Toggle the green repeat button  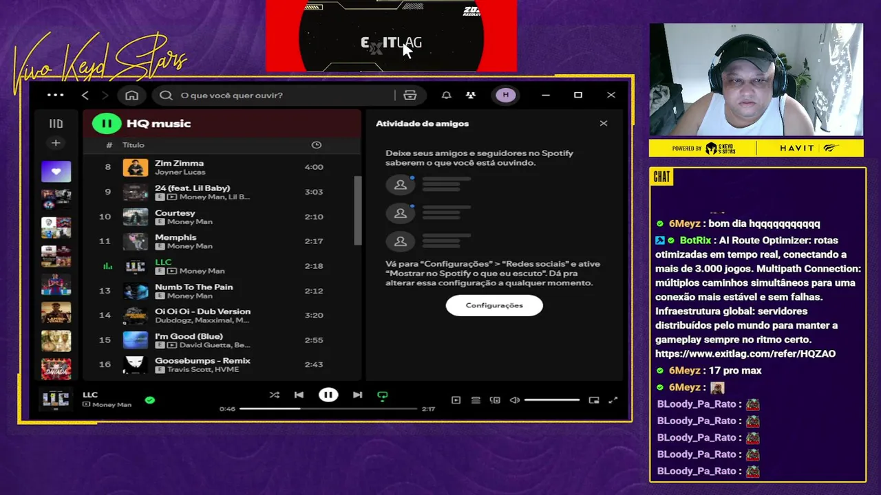383,395
